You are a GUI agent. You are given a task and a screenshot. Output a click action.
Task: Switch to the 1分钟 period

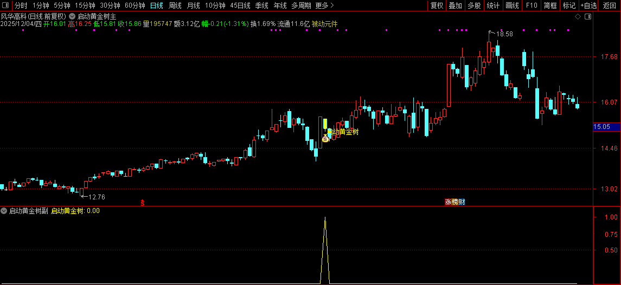[x=41, y=5]
